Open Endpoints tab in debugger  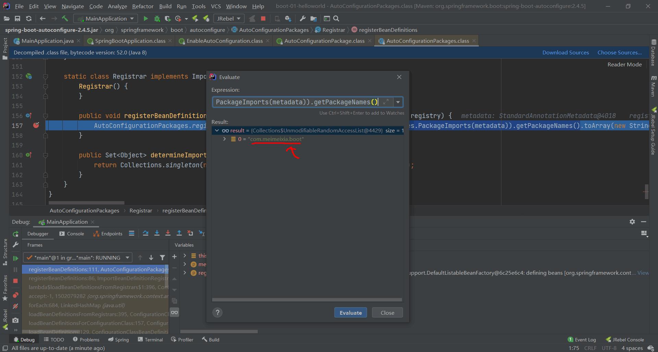[108, 234]
